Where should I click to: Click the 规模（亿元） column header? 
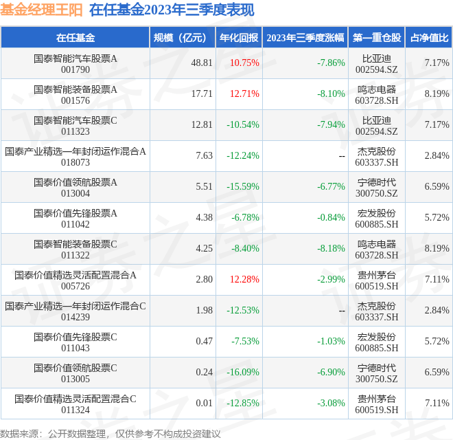[x=179, y=38]
